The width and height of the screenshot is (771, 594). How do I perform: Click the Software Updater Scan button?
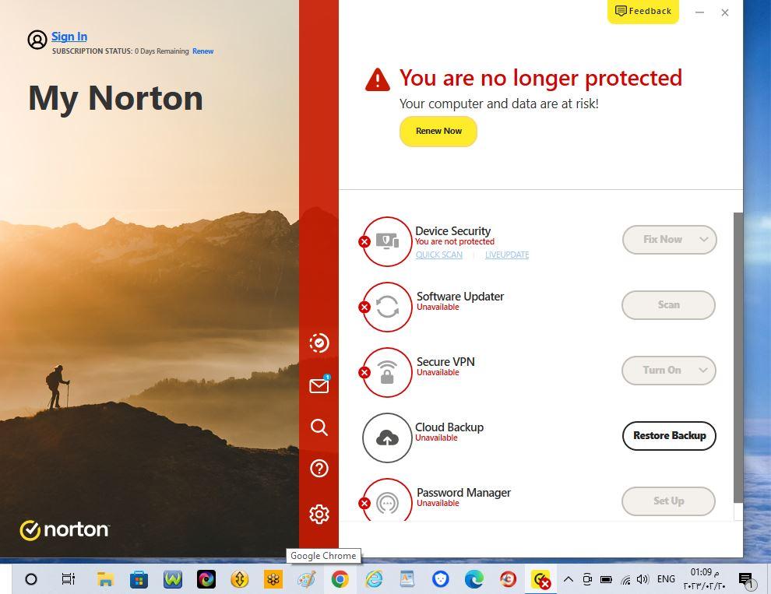pyautogui.click(x=669, y=305)
